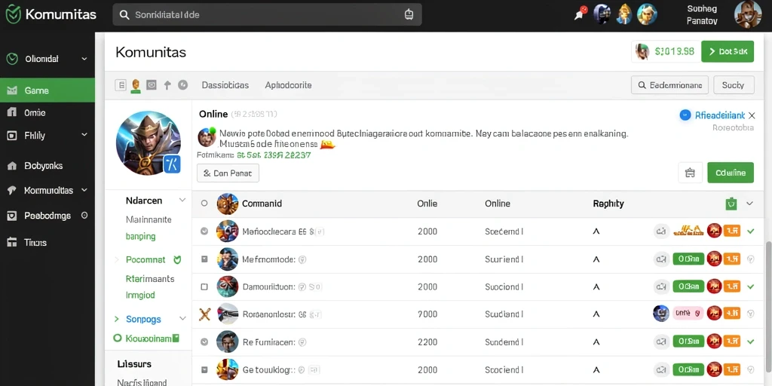
Task: Select the radio button in Commanid header row
Action: point(204,204)
